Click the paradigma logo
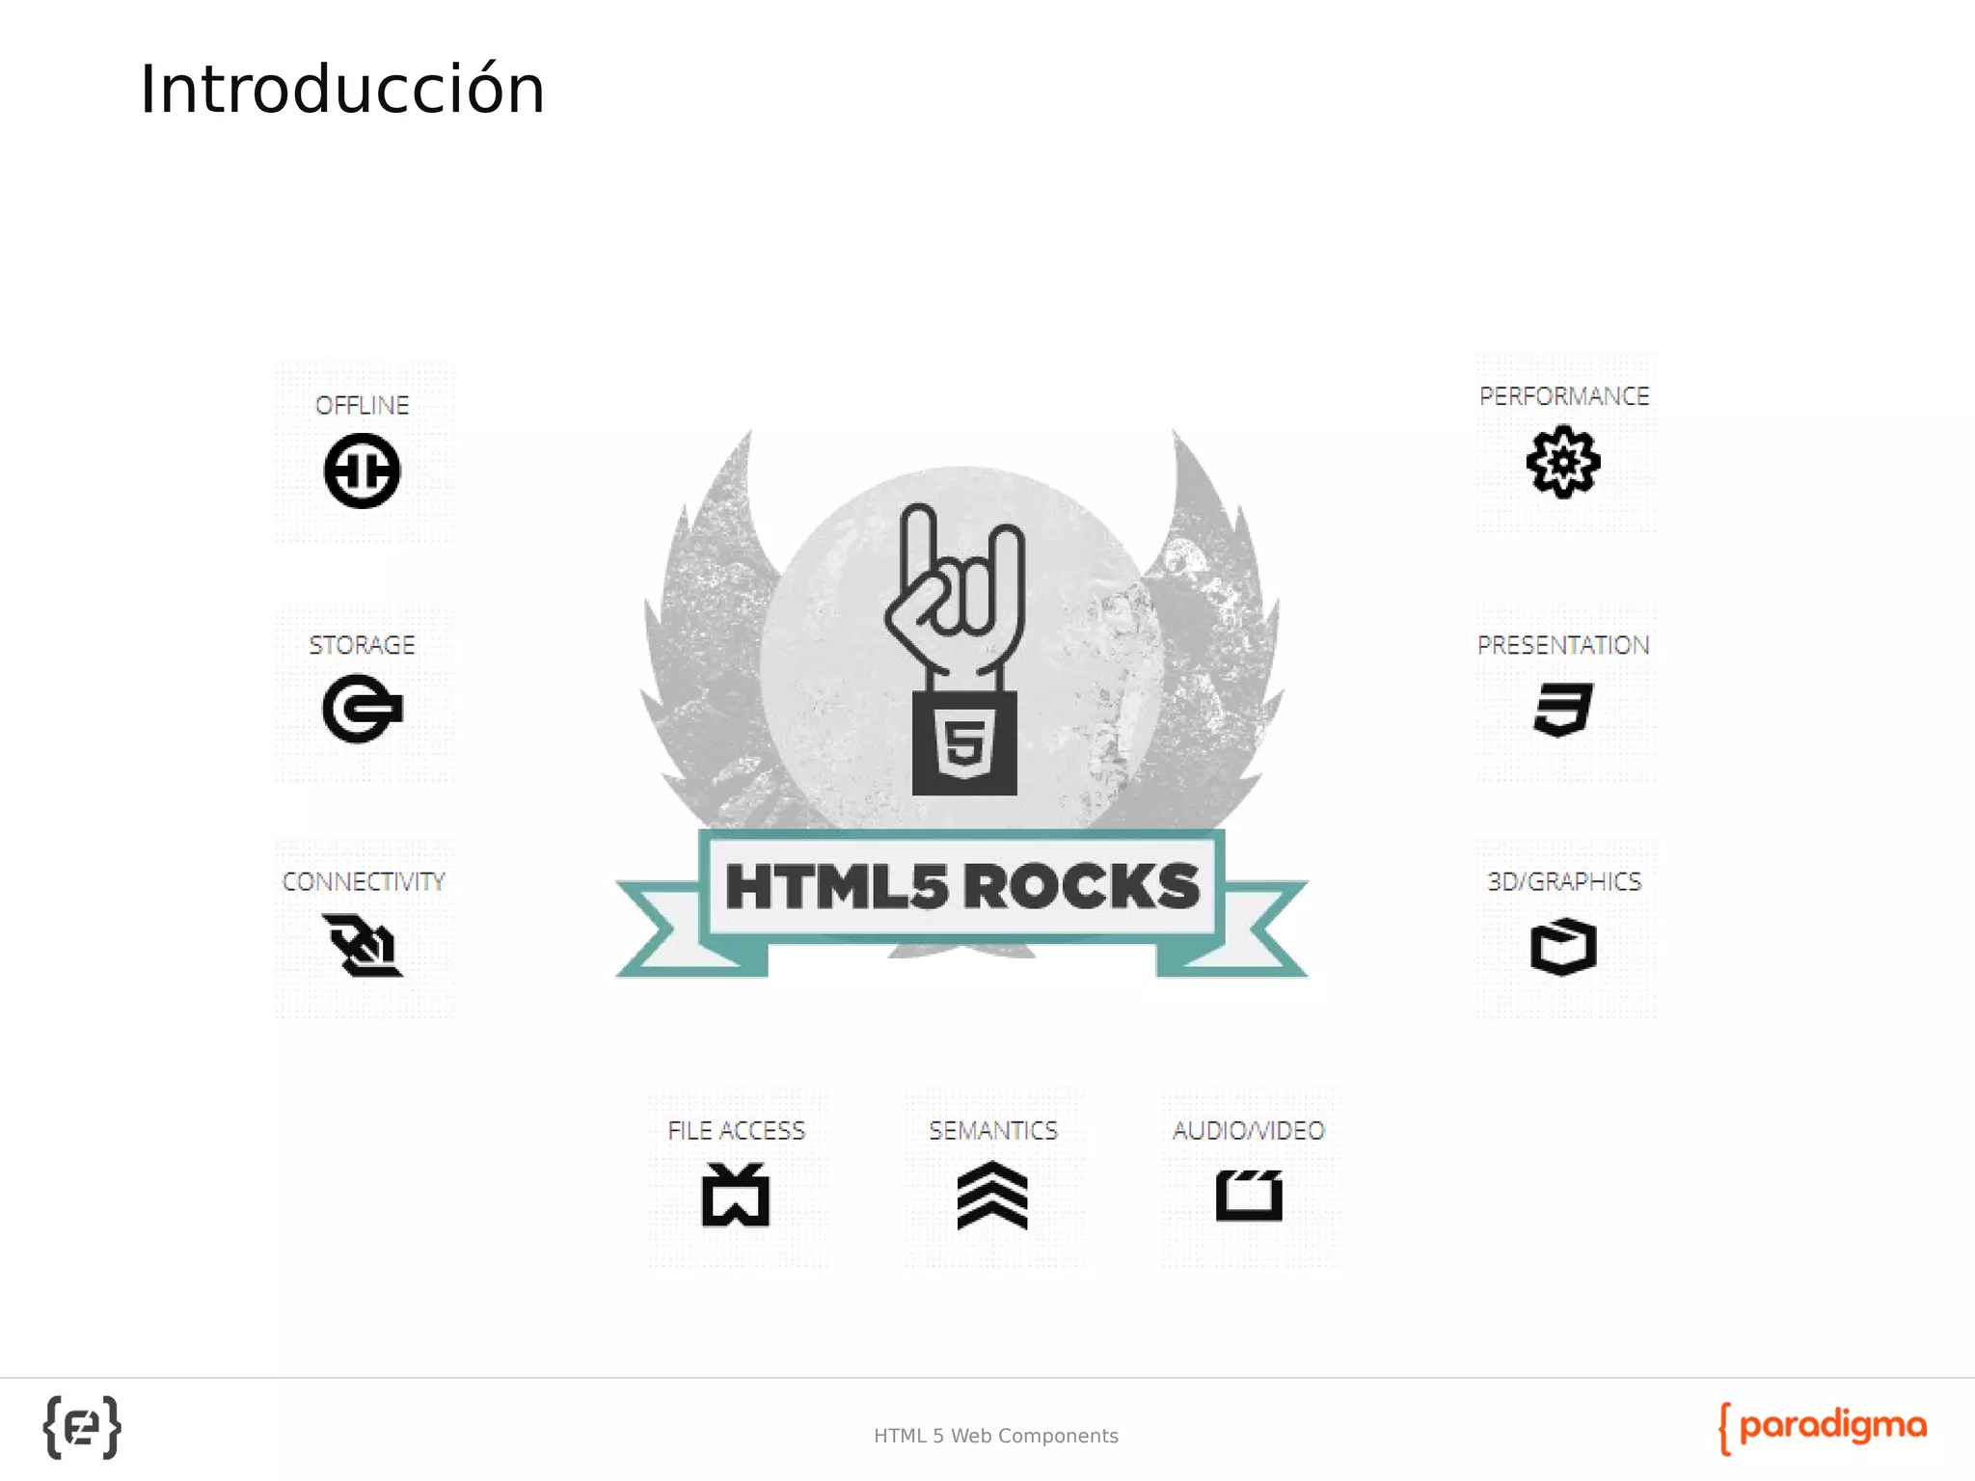This screenshot has width=1975, height=1481. pyautogui.click(x=1823, y=1427)
